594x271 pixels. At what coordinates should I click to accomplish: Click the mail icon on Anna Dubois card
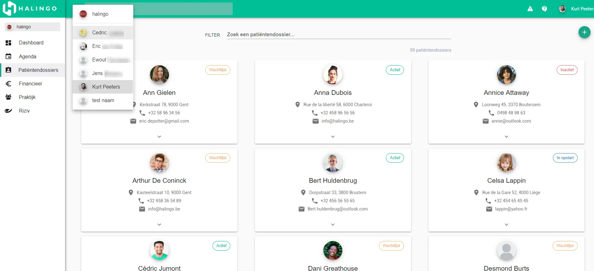pyautogui.click(x=315, y=121)
